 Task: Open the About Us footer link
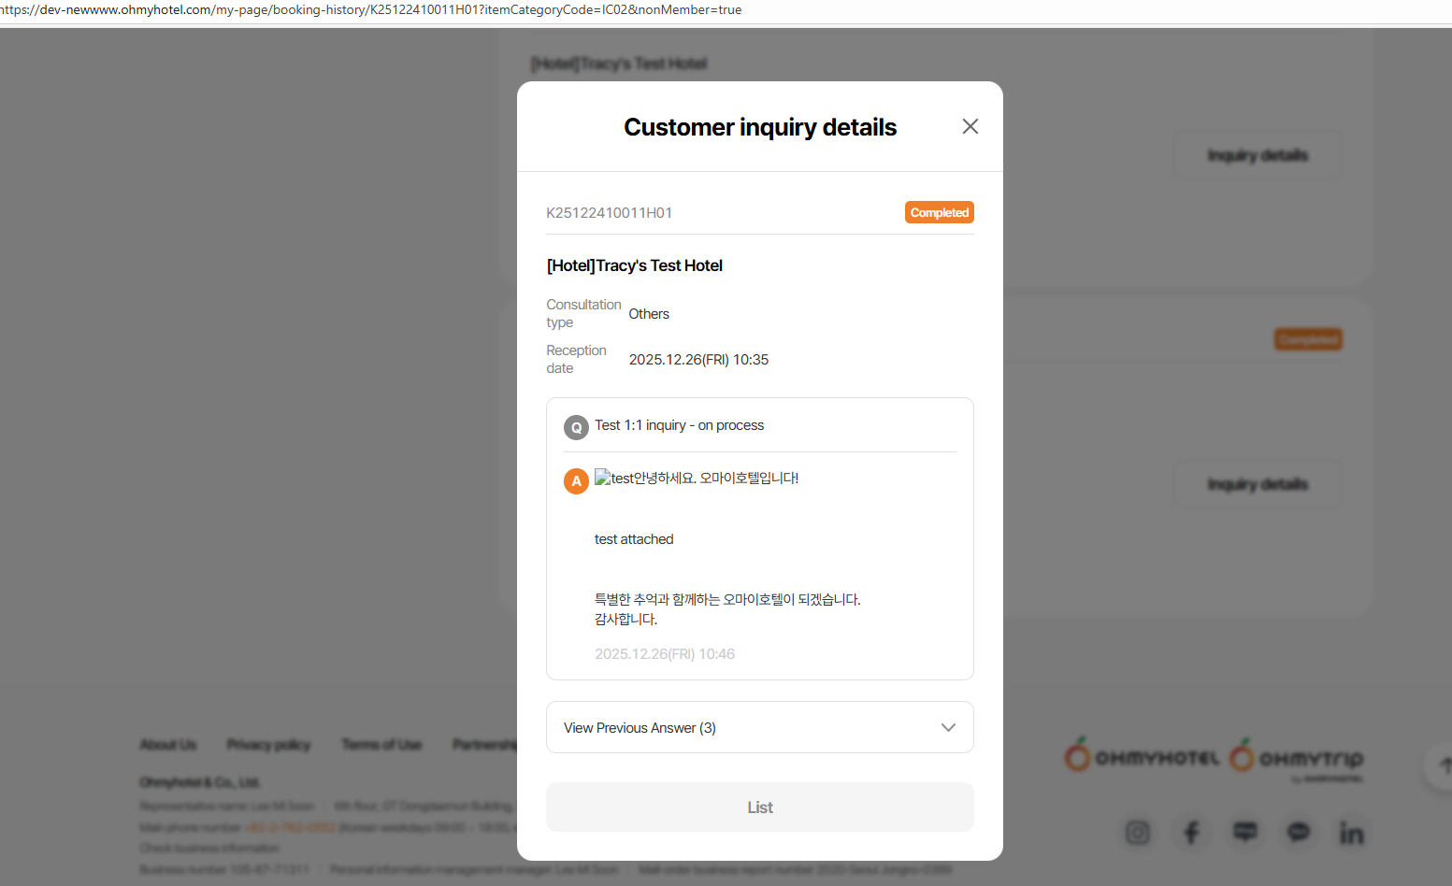(x=168, y=745)
